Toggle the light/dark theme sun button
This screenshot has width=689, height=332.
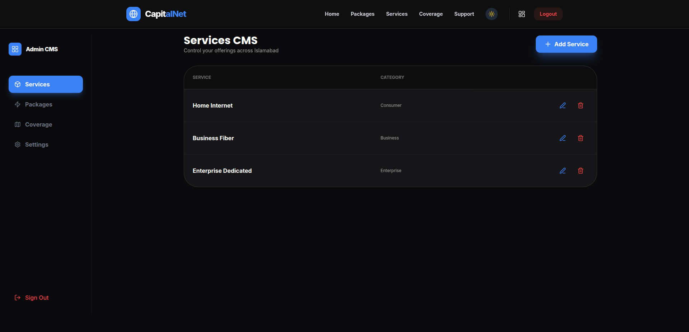pyautogui.click(x=492, y=14)
